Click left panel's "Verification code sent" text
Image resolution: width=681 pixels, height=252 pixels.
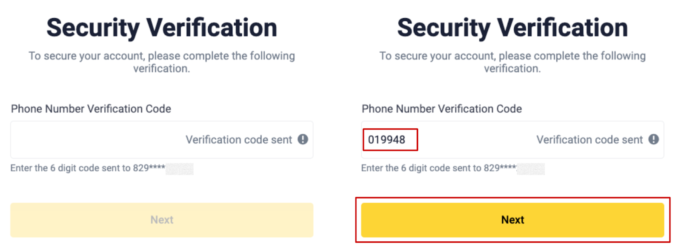[238, 140]
